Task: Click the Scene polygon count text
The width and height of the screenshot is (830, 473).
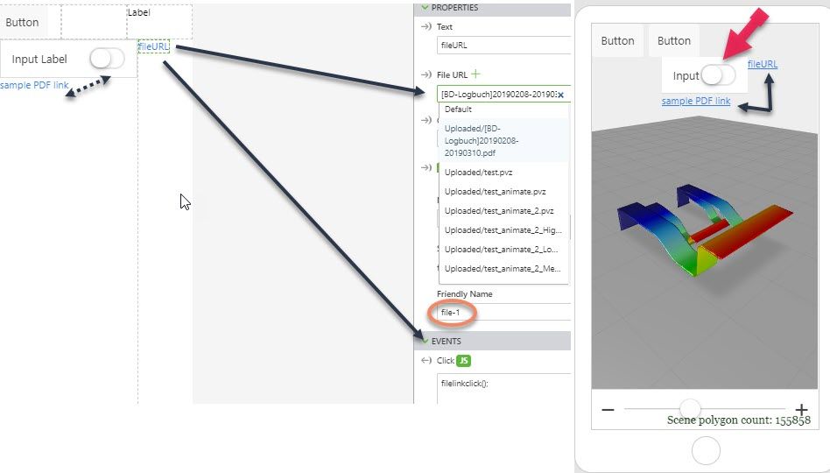Action: [738, 420]
